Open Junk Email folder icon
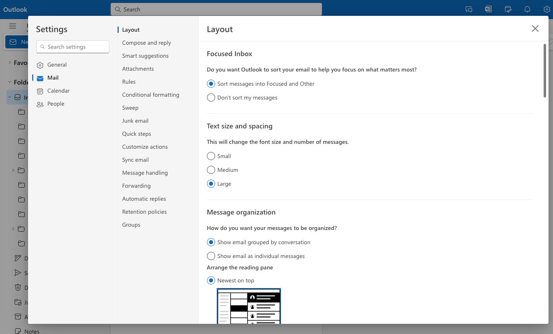The width and height of the screenshot is (553, 334). 17,302
